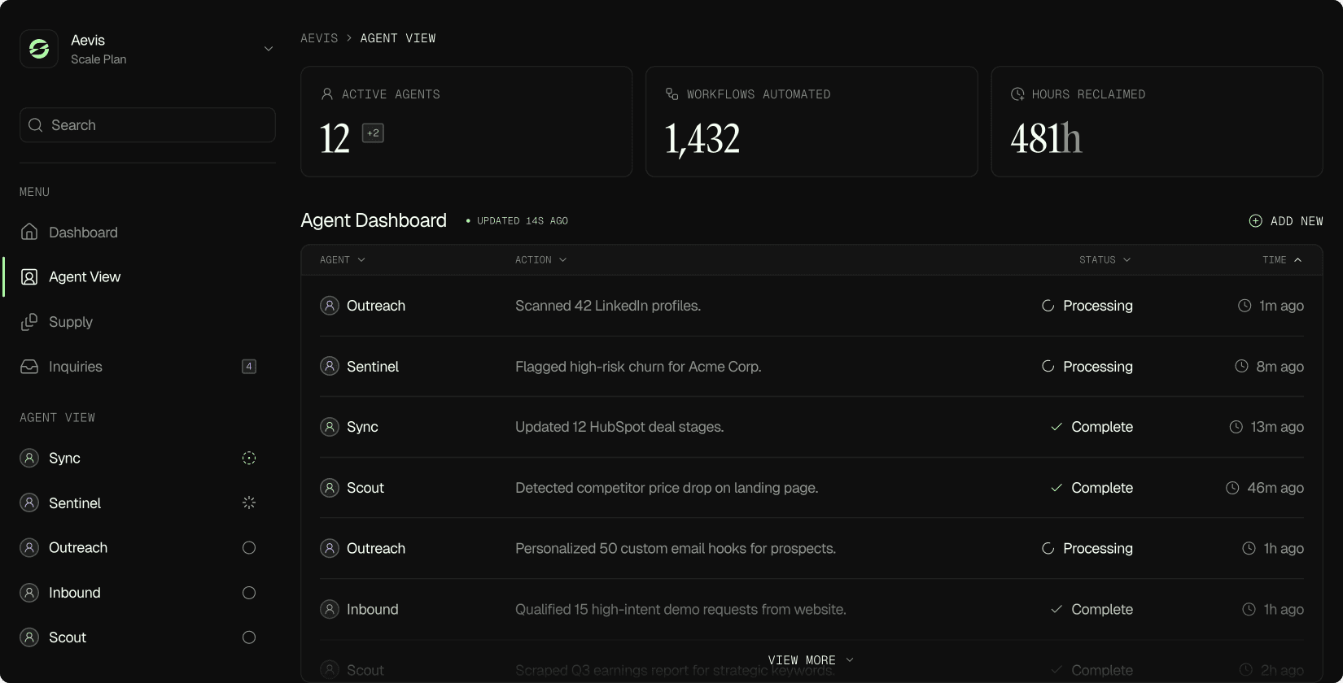Focus the Search input field
Viewport: 1343px width, 683px height.
147,125
